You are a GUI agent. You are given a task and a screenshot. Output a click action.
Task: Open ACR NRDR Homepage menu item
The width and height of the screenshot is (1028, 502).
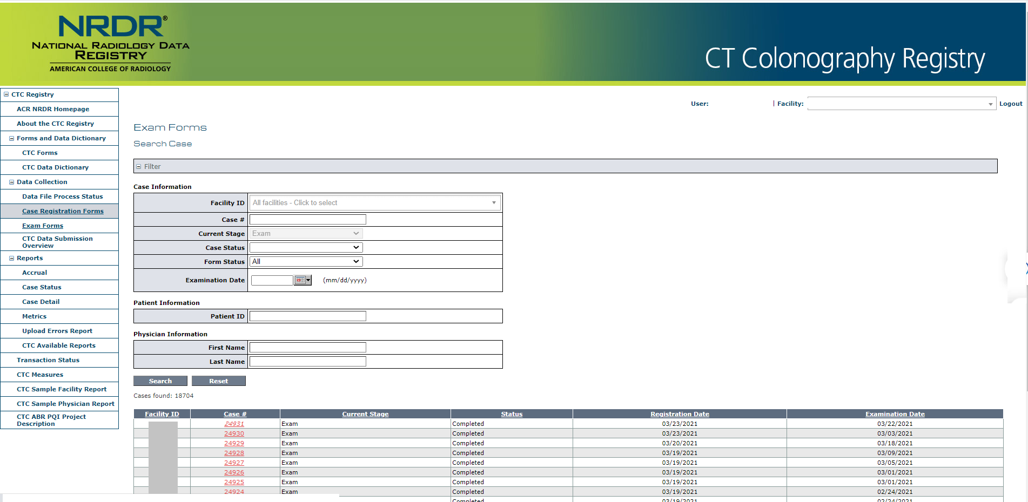pyautogui.click(x=53, y=109)
